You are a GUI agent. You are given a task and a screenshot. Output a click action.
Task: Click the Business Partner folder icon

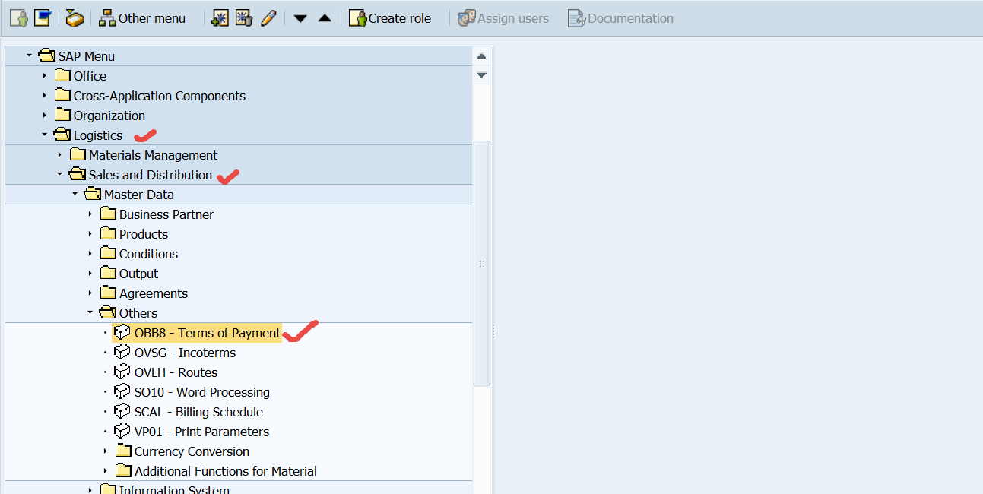tap(108, 214)
